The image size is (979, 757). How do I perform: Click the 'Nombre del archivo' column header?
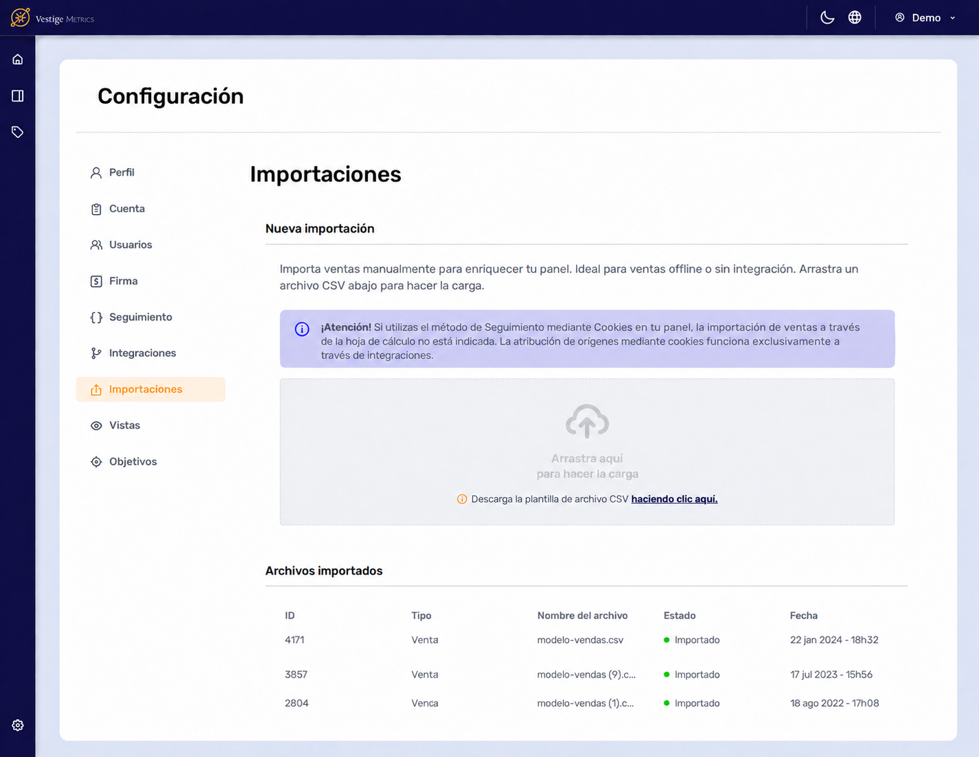[x=582, y=616]
